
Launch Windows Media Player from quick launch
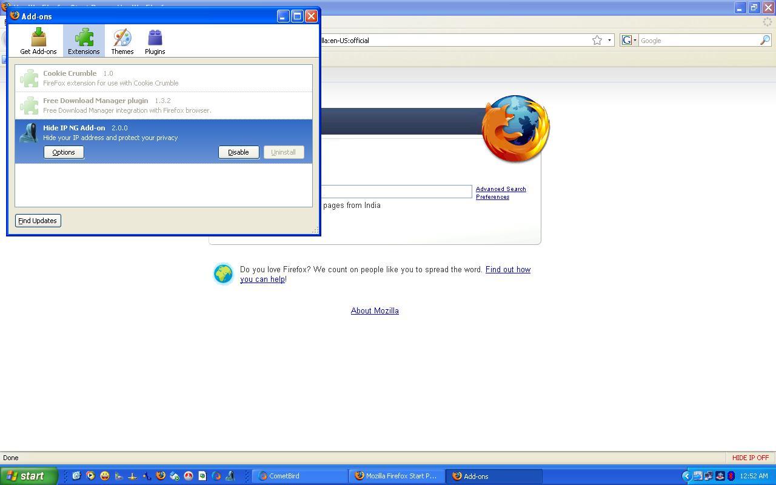90,476
